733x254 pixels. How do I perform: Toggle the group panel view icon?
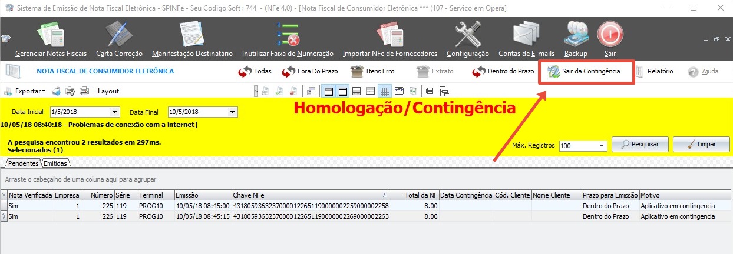pos(329,91)
